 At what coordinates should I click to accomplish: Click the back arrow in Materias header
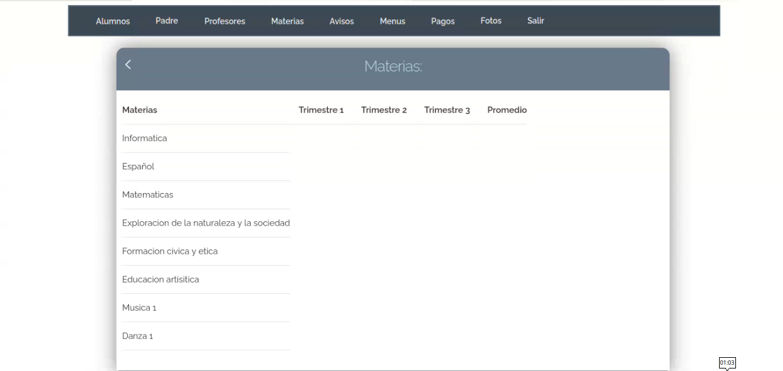[128, 65]
